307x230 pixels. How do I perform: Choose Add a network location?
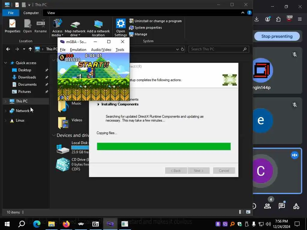click(98, 28)
